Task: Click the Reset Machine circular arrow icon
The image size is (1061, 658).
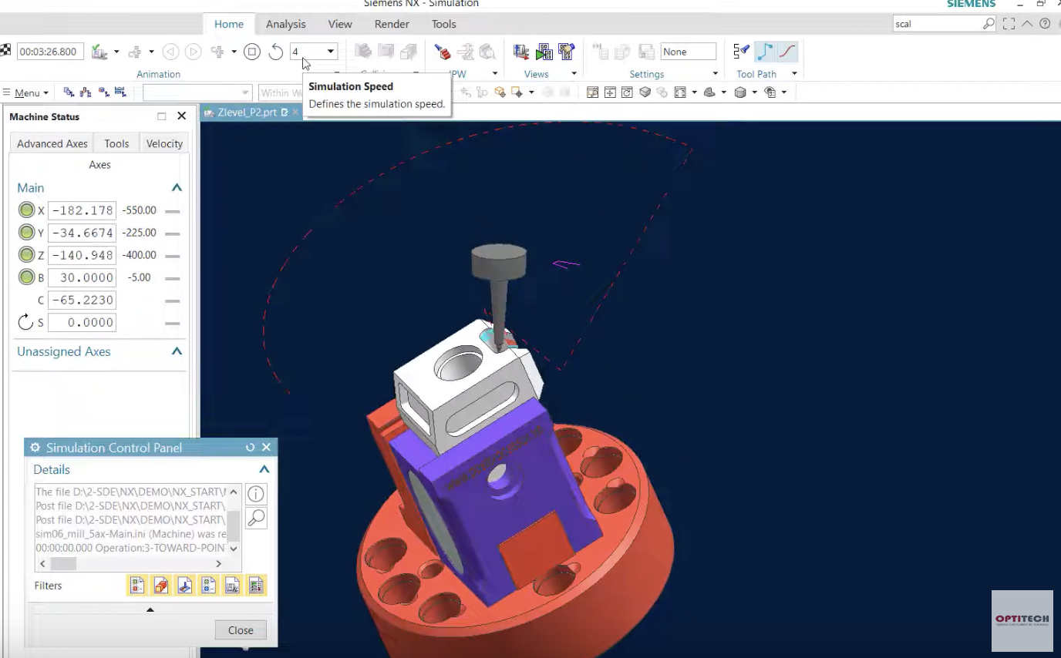Action: 276,52
